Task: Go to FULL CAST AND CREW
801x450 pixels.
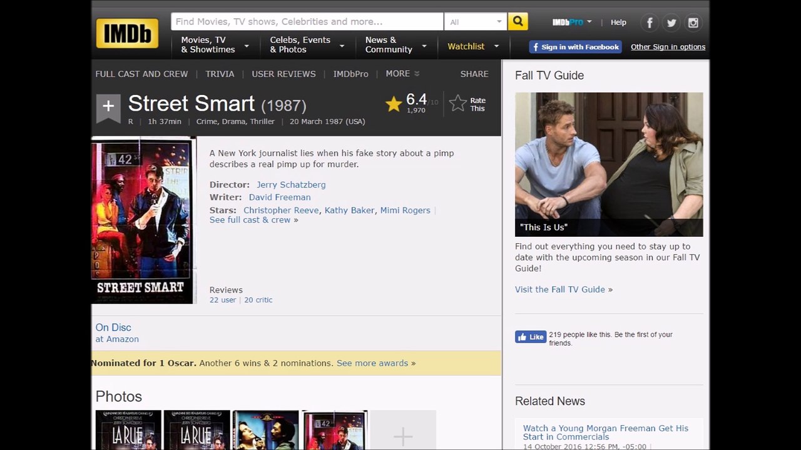Action: 141,74
